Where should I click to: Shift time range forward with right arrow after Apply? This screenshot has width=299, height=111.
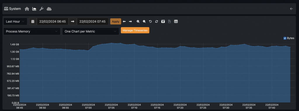coord(131,22)
